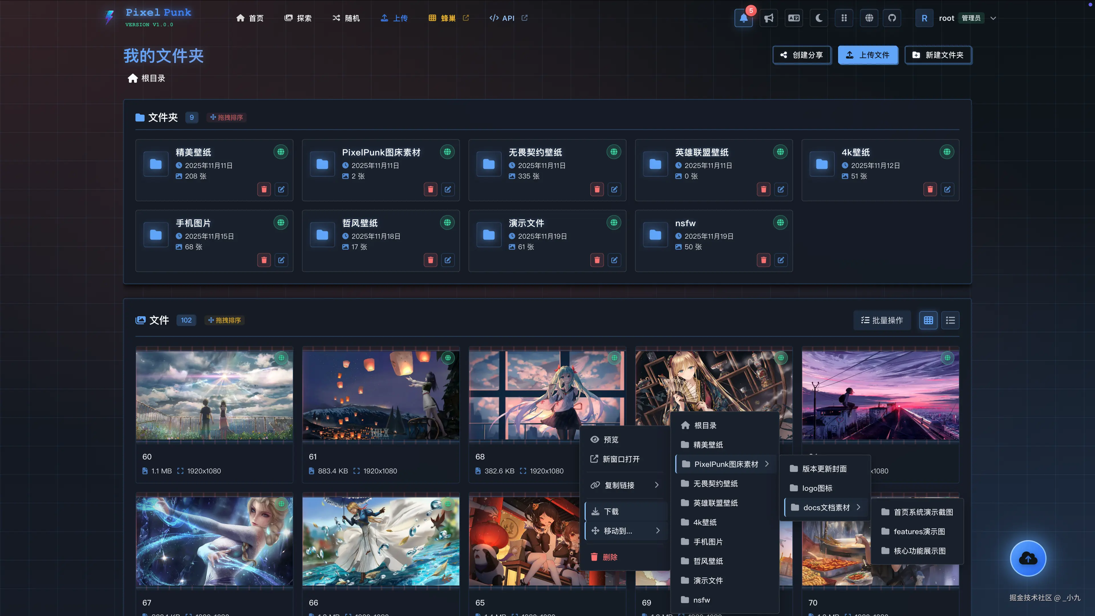Click the 创建分享 button
Screen dimensions: 1095x616
(x=802, y=55)
